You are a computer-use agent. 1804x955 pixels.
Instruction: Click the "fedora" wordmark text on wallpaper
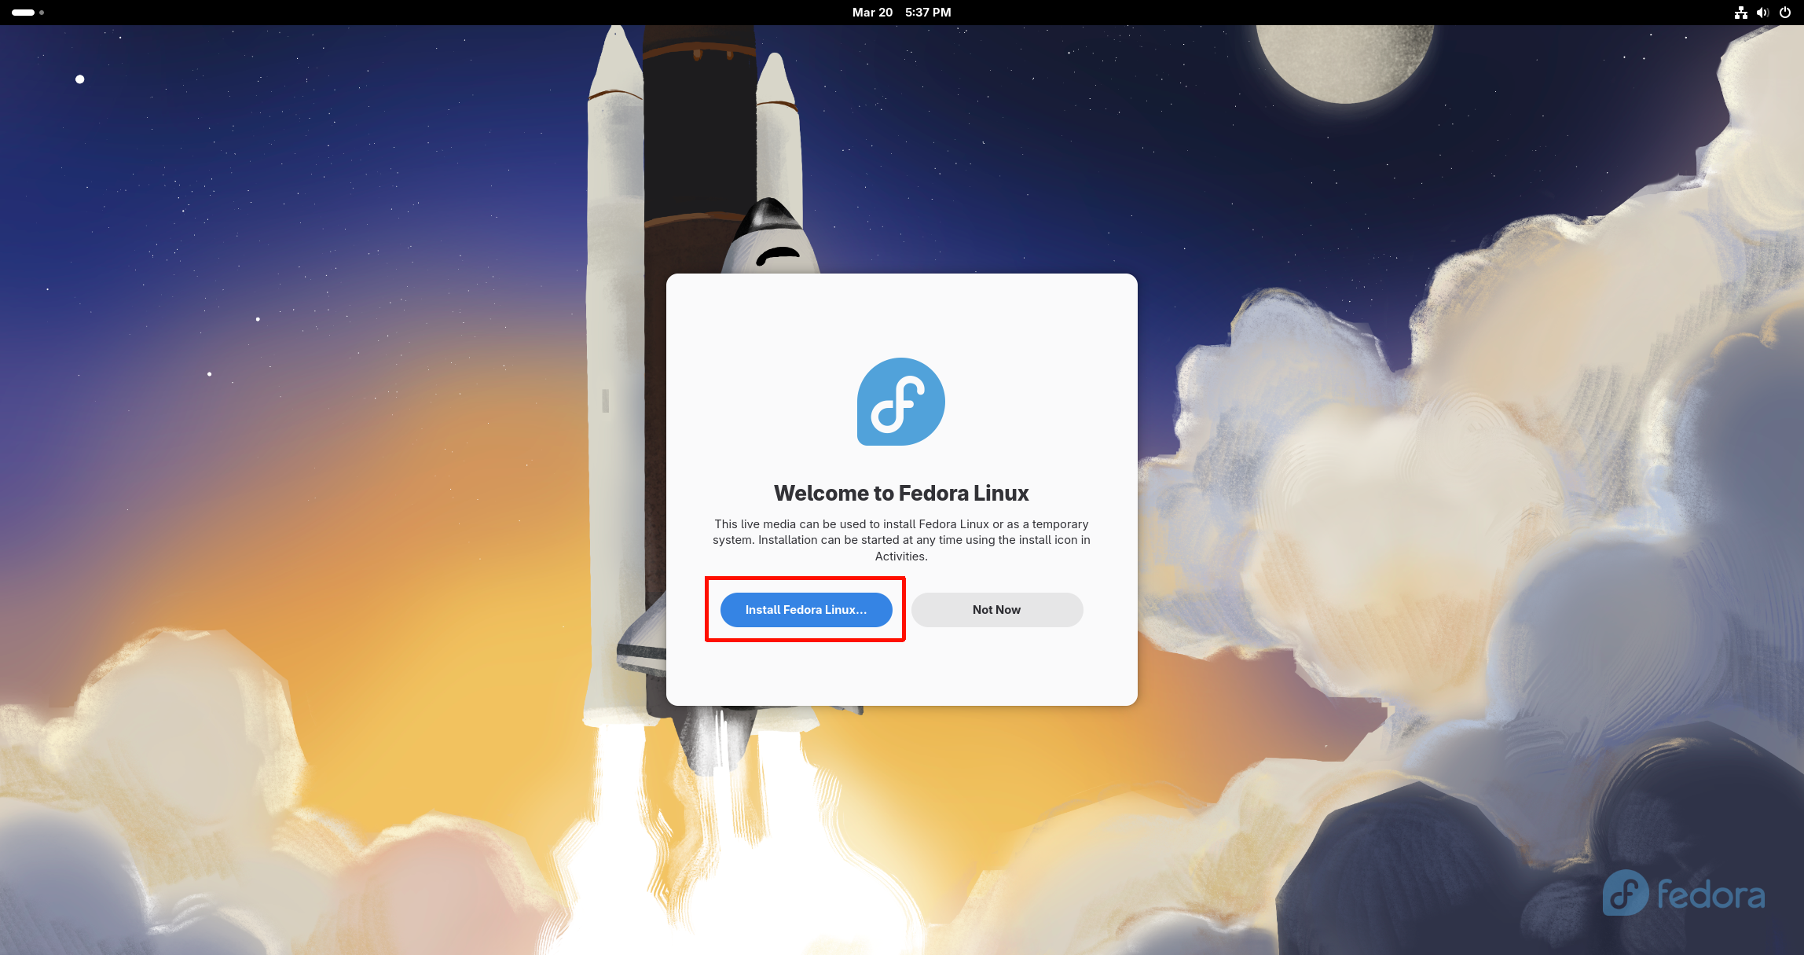(1710, 895)
